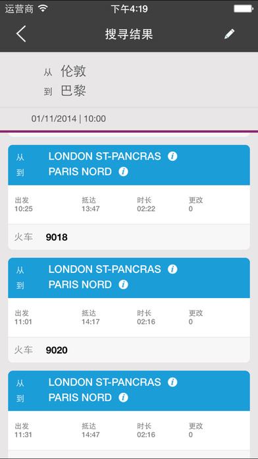Tap the destination city 巴黎
The height and width of the screenshot is (459, 258).
click(x=73, y=91)
